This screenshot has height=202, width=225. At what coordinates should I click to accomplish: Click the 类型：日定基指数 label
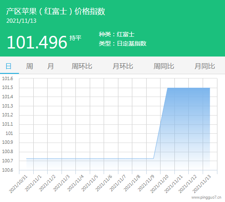pyautogui.click(x=123, y=43)
